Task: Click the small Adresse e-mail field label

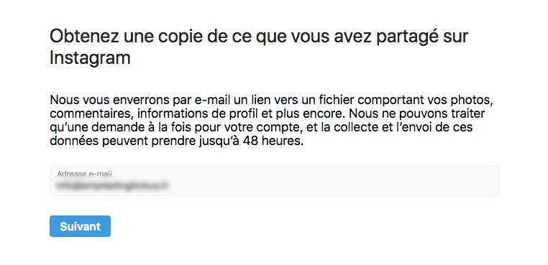Action: (x=85, y=174)
